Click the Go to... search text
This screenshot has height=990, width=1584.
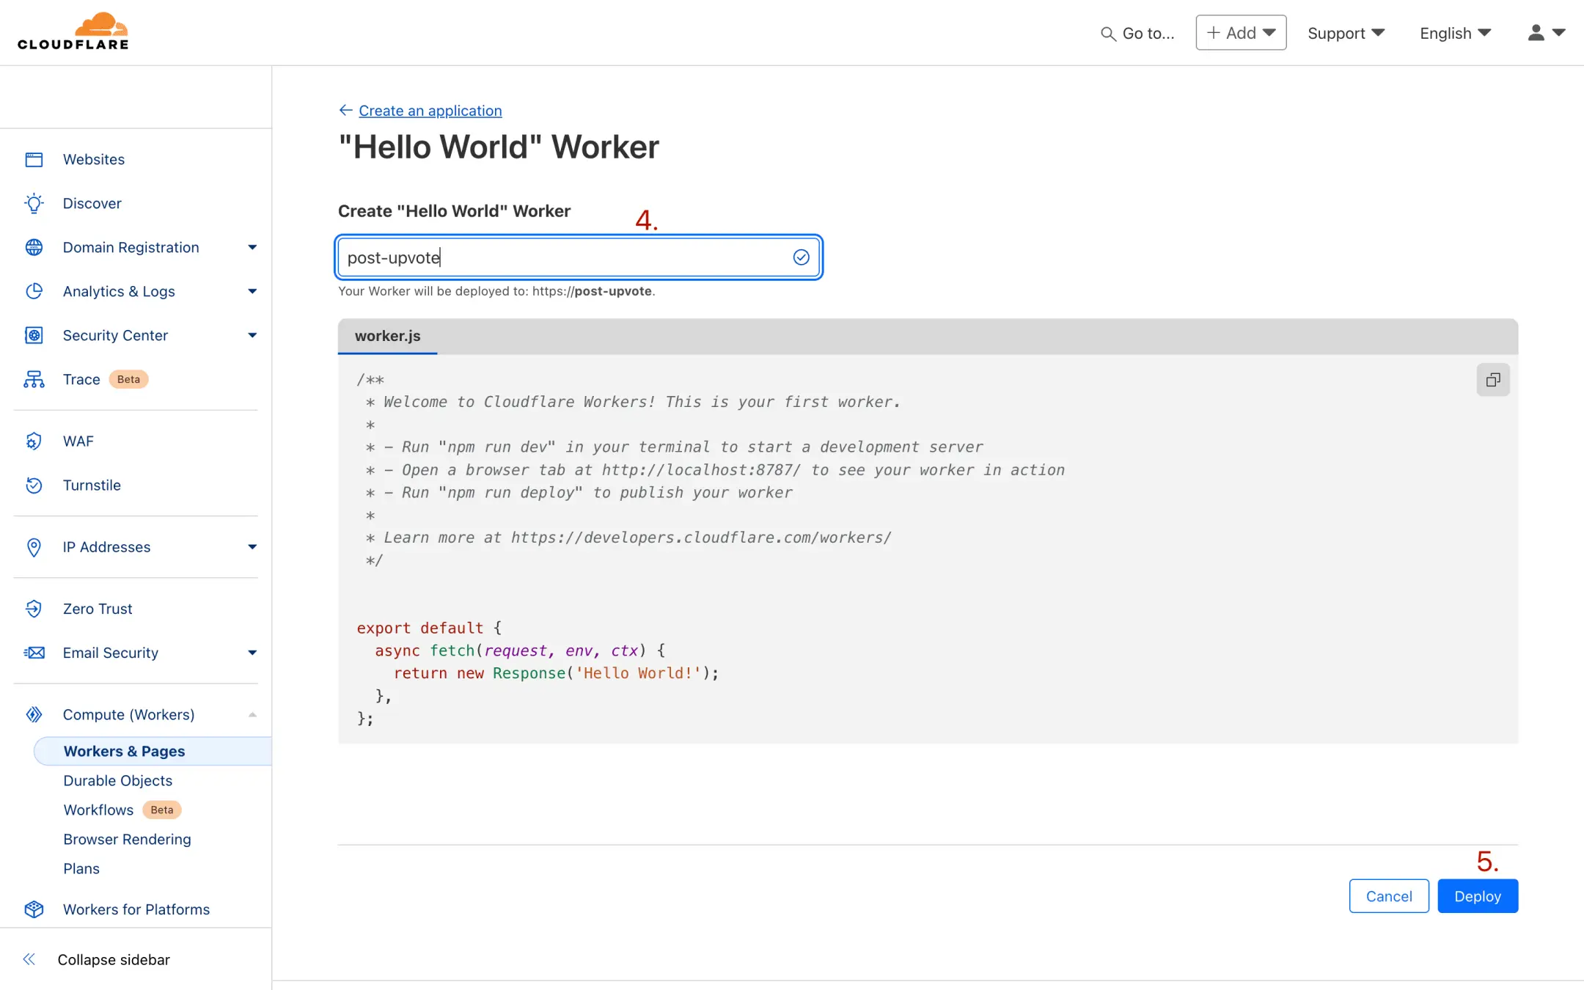[1148, 34]
